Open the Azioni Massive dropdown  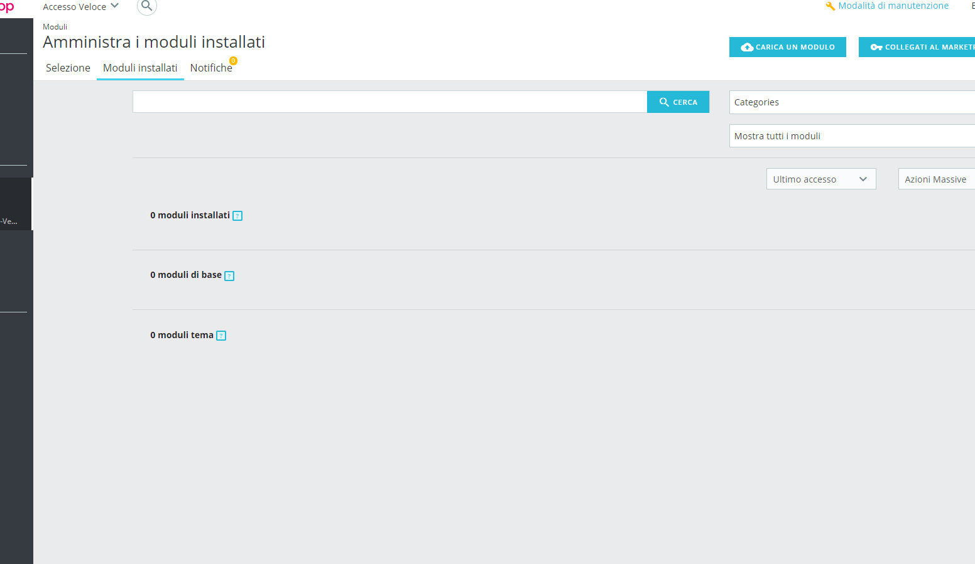937,179
